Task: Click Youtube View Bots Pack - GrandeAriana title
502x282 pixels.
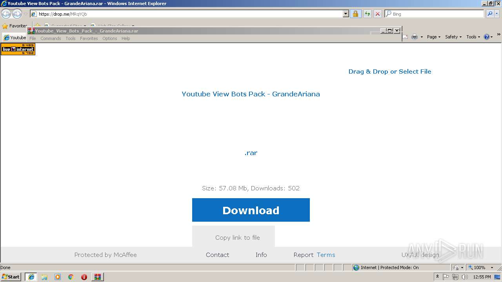Action: pyautogui.click(x=251, y=94)
